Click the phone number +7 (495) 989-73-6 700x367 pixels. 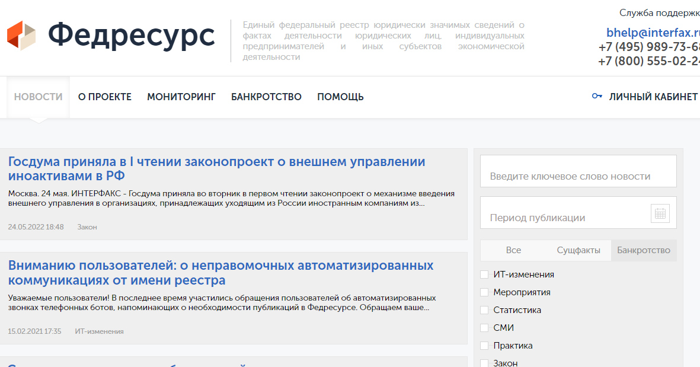tap(649, 47)
